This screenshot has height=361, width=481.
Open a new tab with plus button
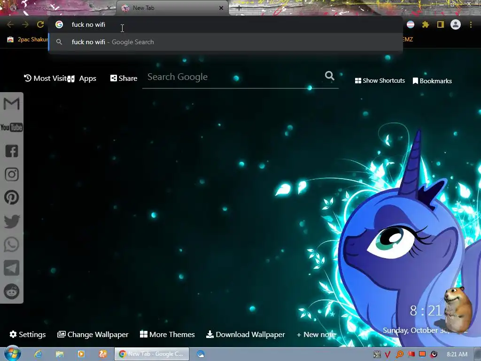[239, 8]
